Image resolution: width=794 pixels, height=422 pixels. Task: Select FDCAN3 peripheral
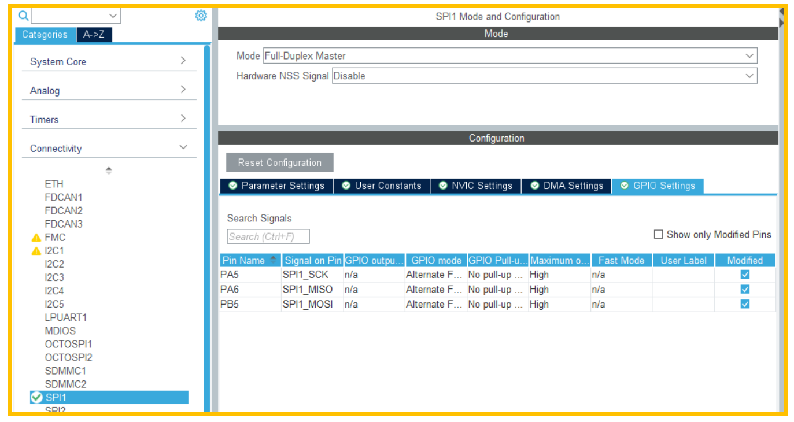[64, 224]
